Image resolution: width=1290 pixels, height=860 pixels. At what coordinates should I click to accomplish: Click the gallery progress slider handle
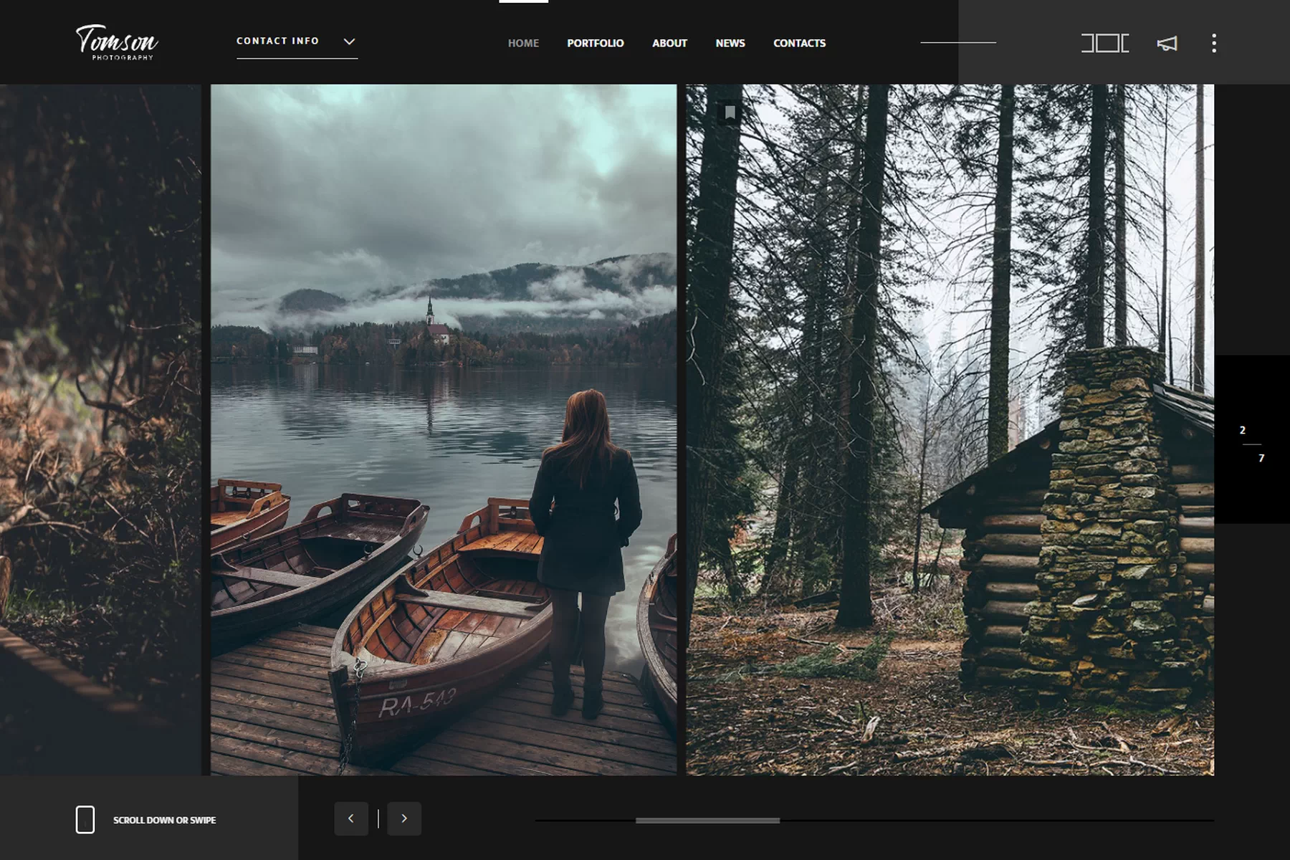[x=707, y=821]
